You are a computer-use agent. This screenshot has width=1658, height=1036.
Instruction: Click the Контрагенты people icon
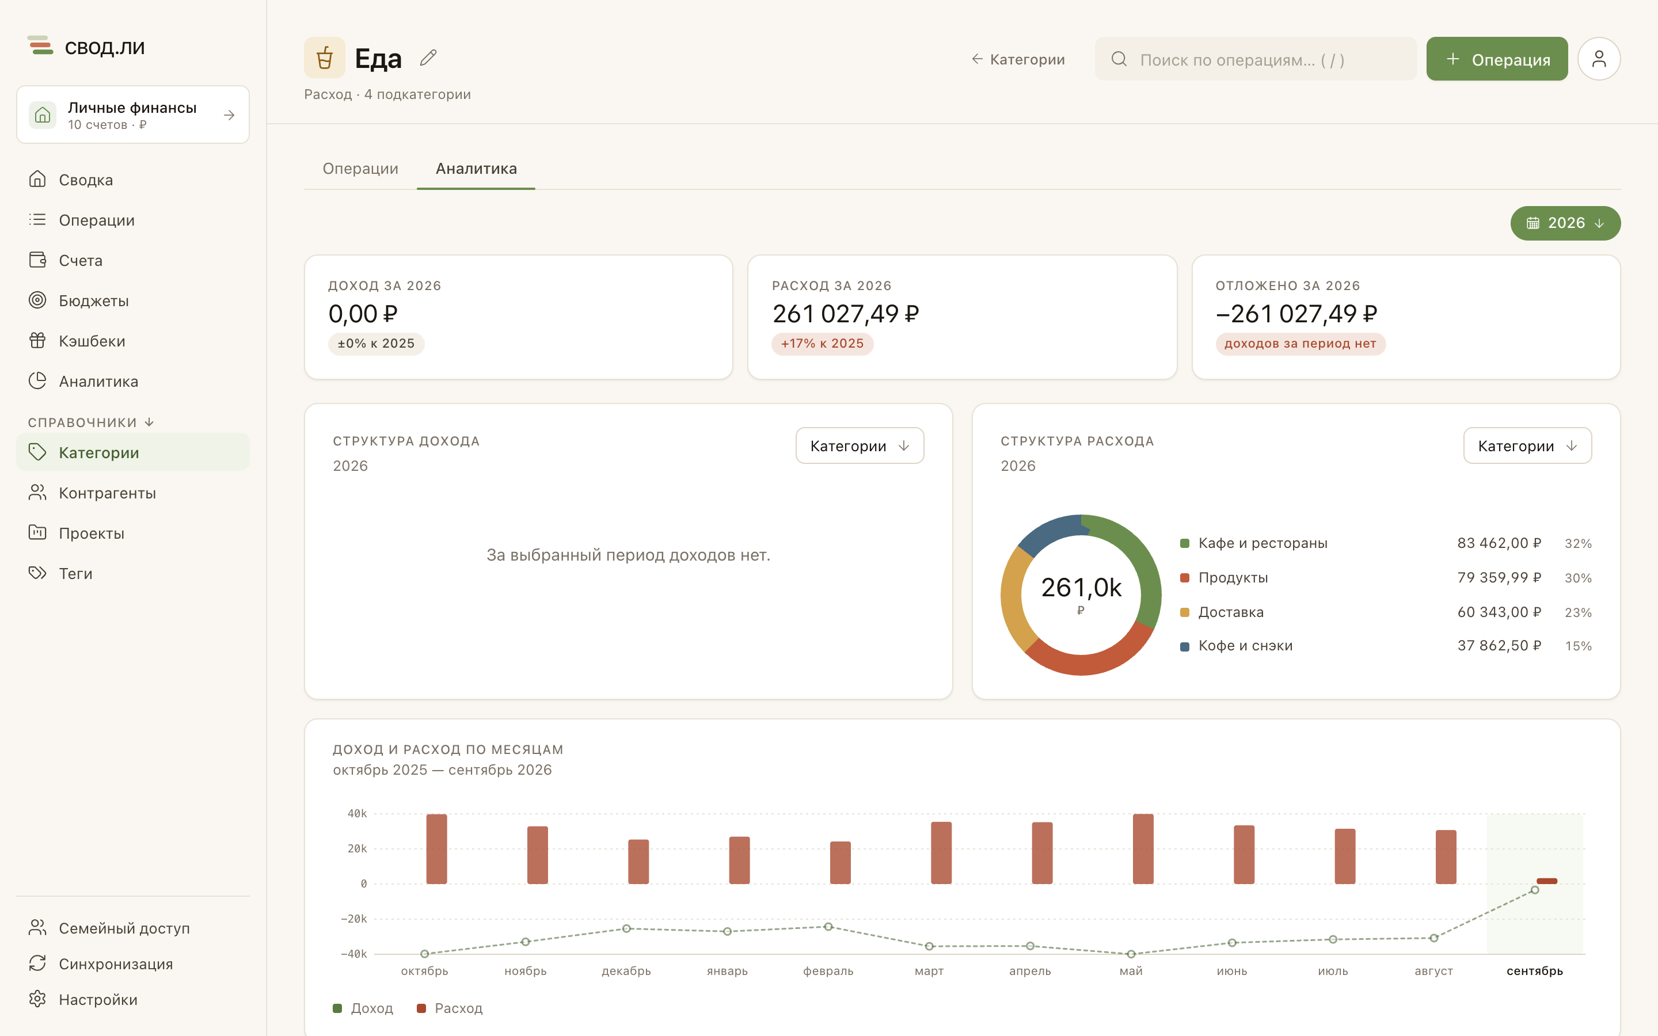click(x=37, y=493)
